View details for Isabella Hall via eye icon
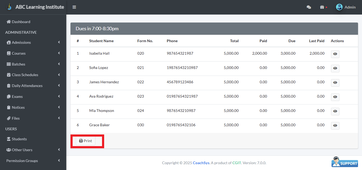This screenshot has width=362, height=170. 335,54
